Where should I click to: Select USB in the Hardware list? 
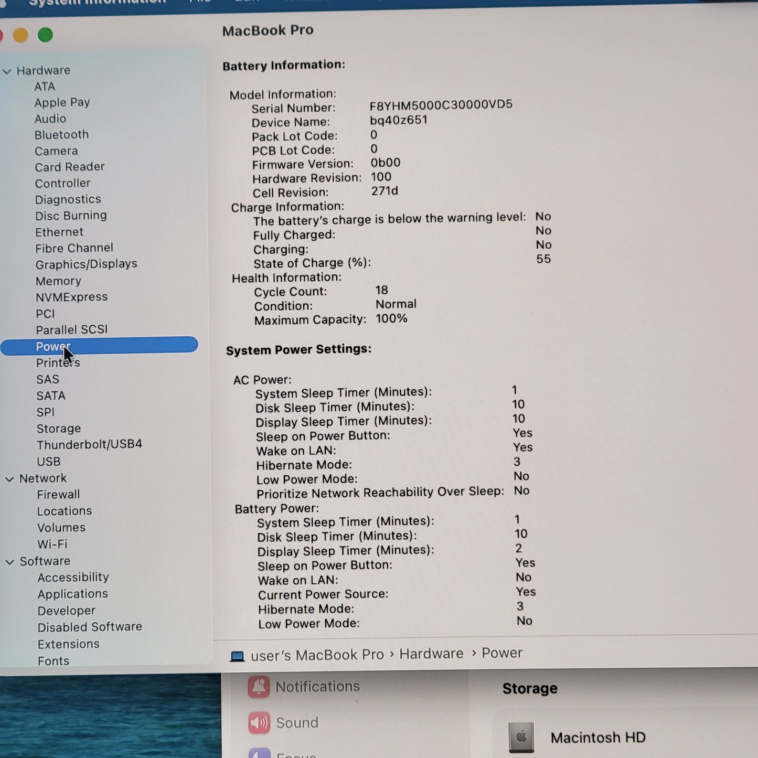point(49,462)
